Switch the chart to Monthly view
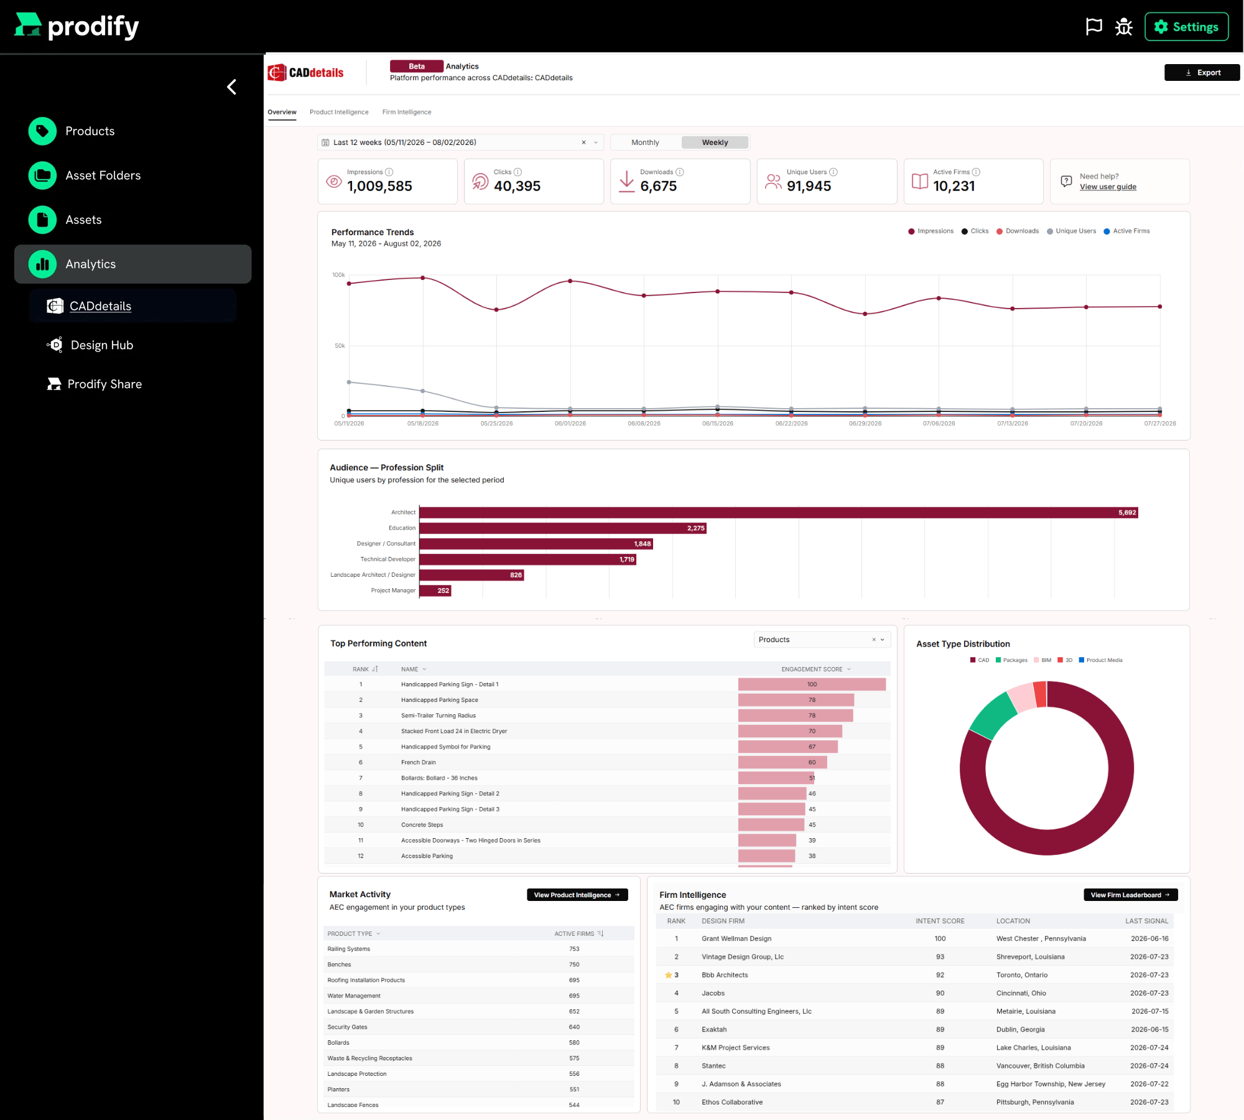1244x1120 pixels. click(x=645, y=142)
